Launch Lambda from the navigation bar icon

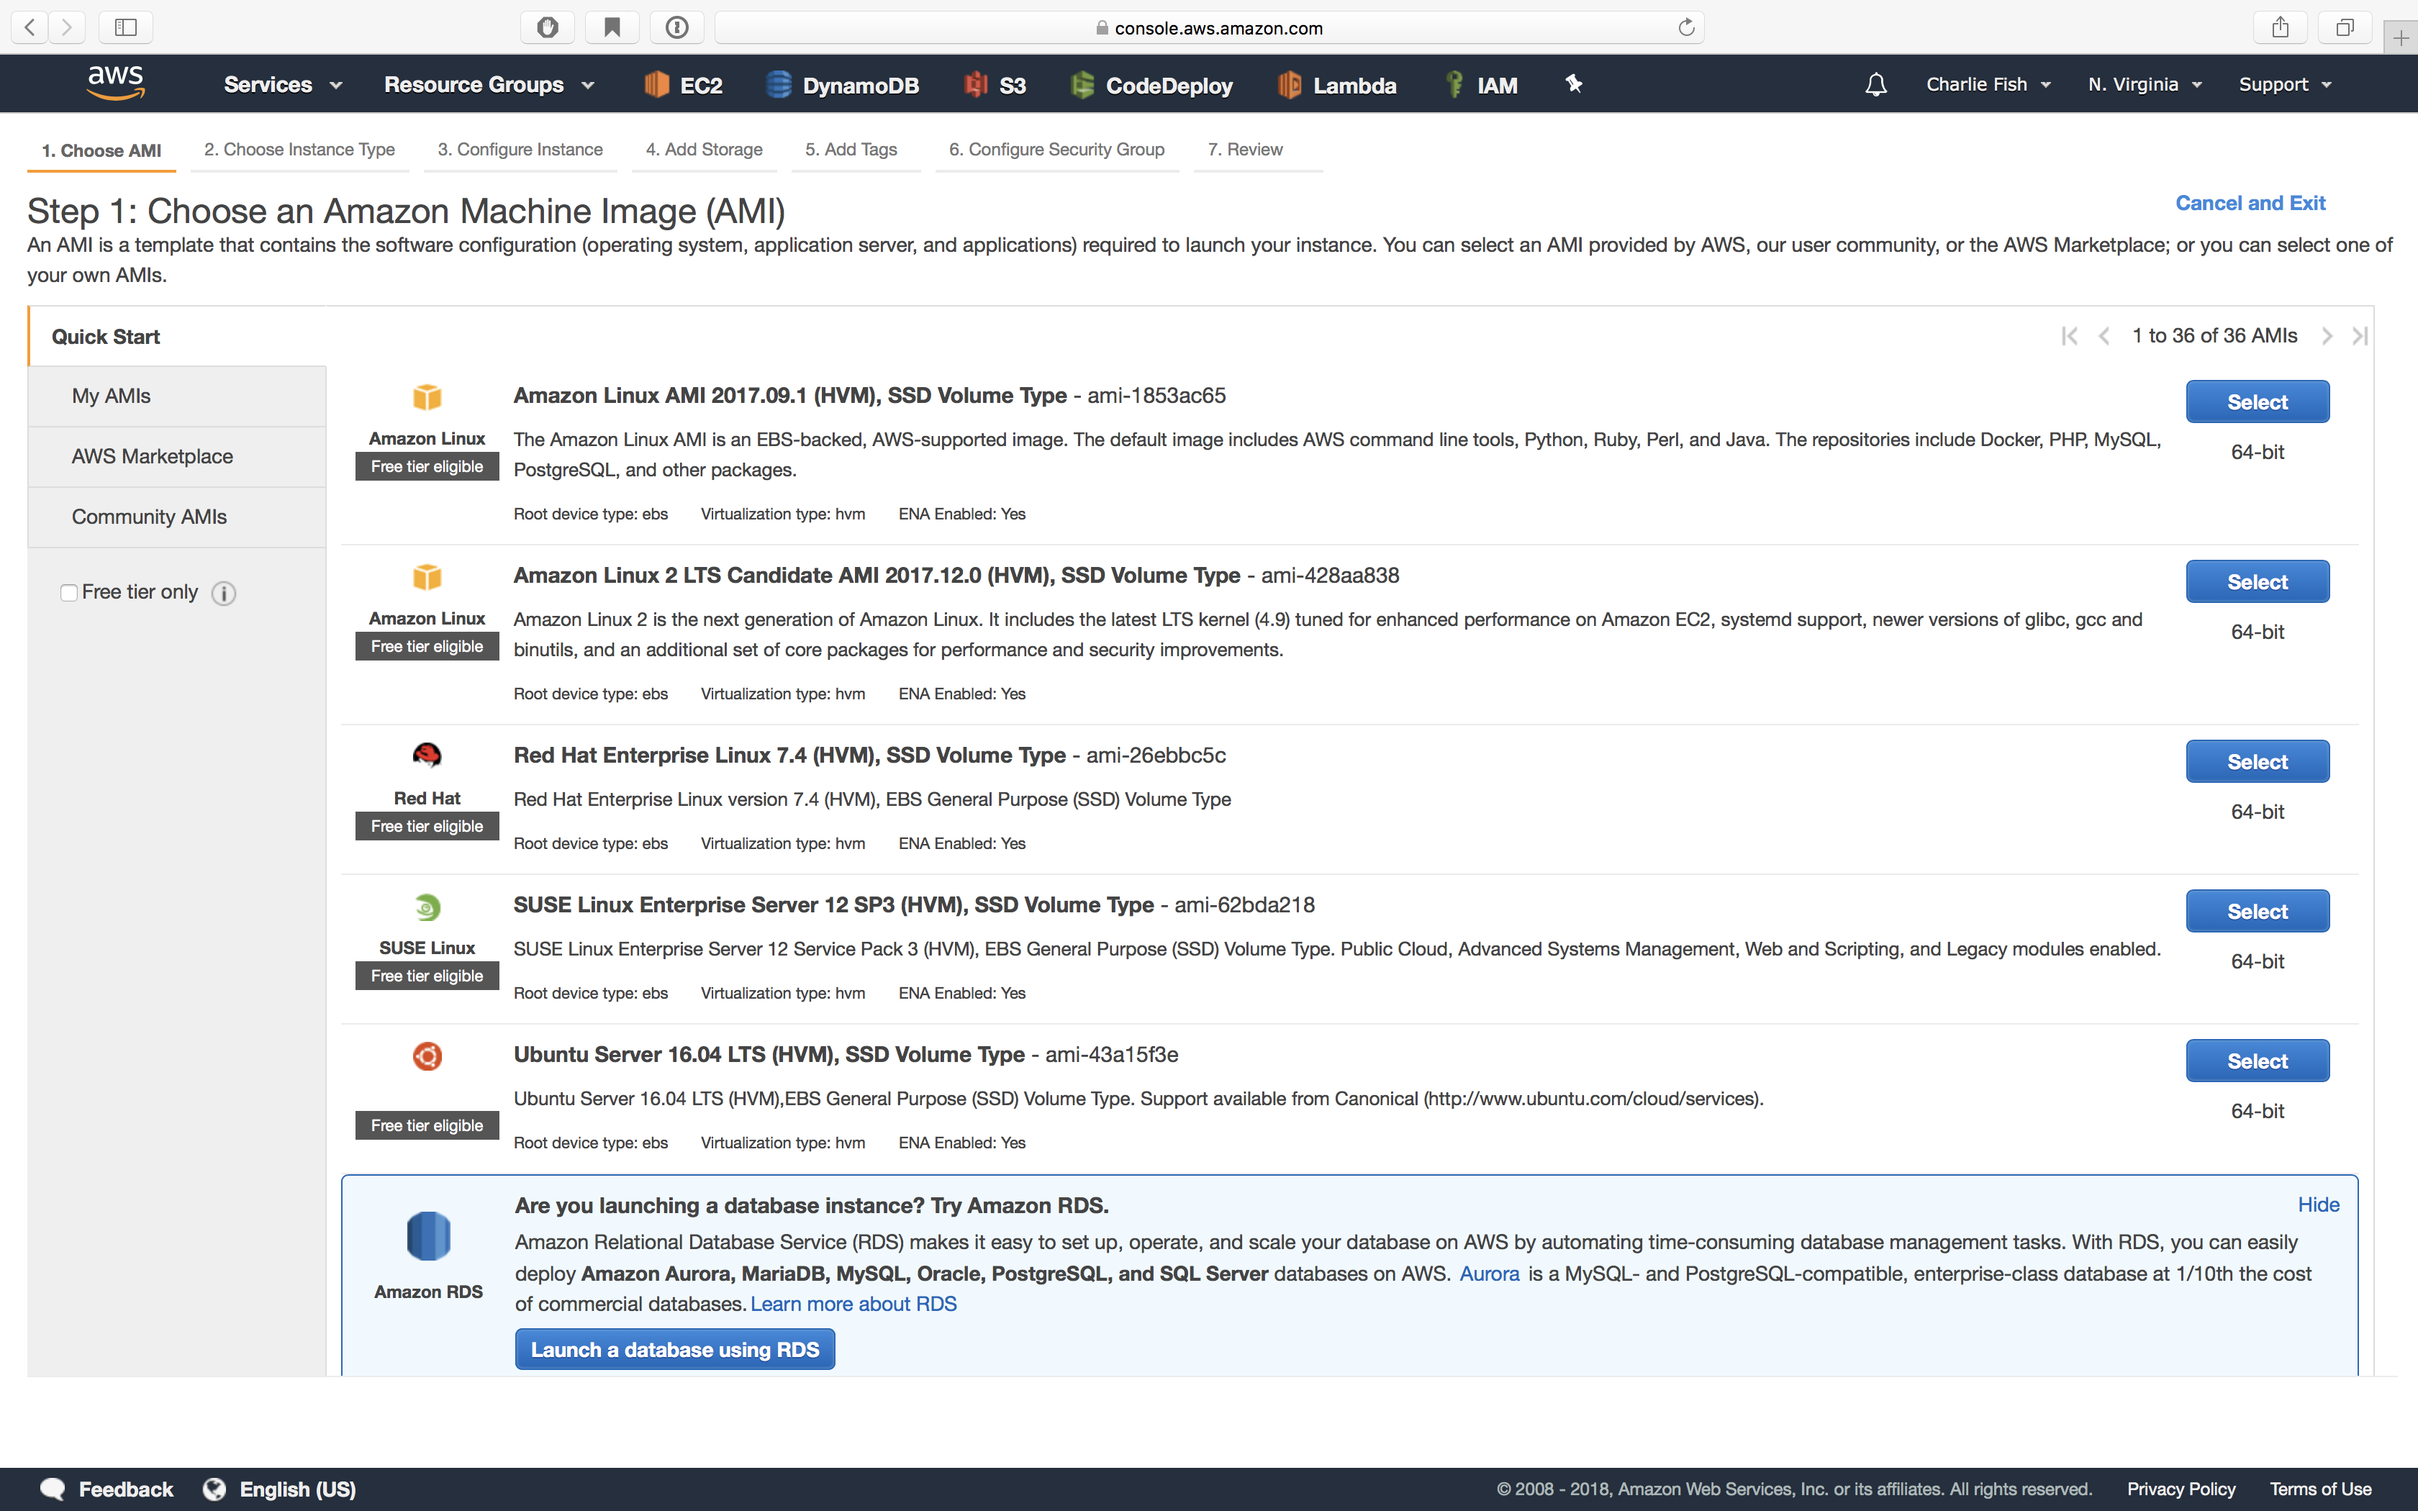point(1288,84)
